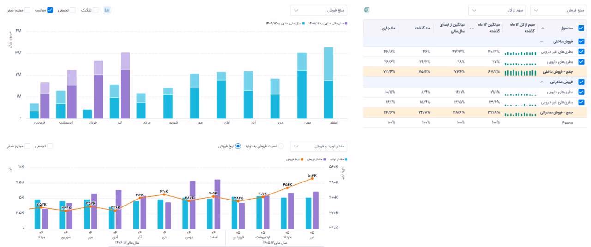Toggle the top chart's مبنای صفر checkbox

[27, 10]
